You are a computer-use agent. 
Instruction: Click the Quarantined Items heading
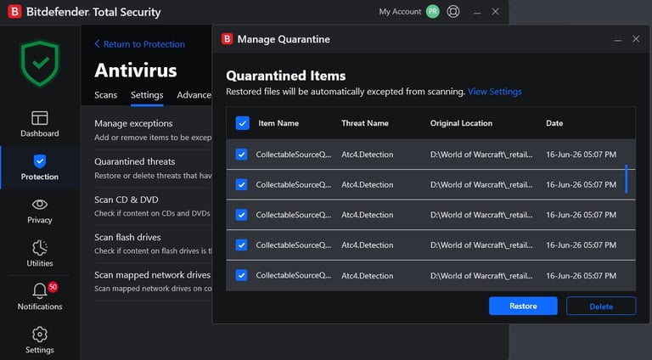pyautogui.click(x=285, y=76)
